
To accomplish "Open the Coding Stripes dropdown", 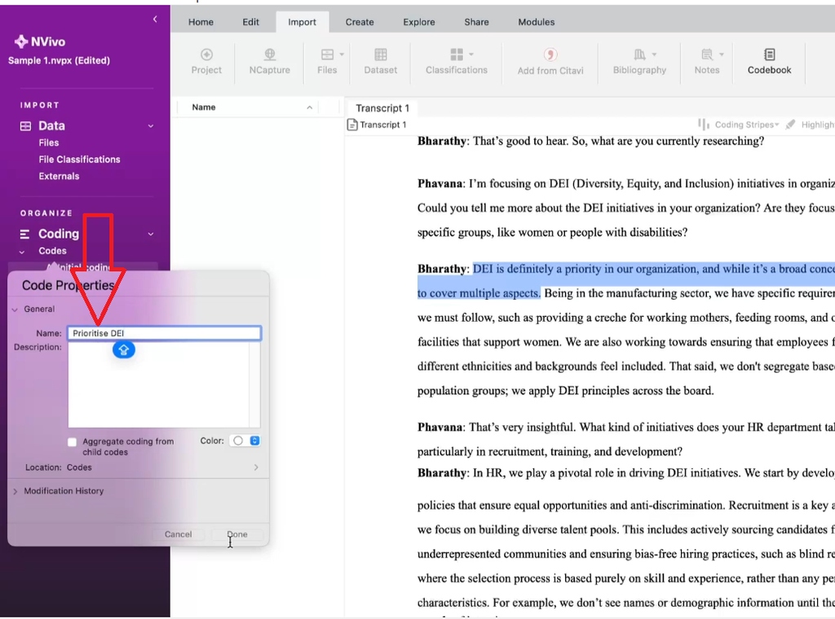I will (776, 125).
